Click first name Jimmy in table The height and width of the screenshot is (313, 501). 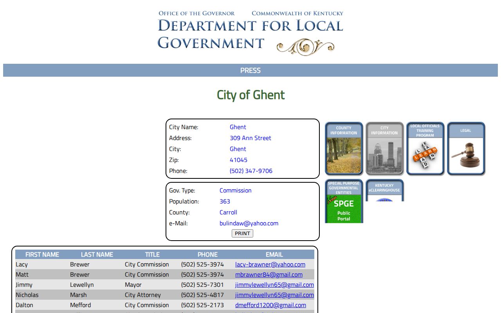24,285
